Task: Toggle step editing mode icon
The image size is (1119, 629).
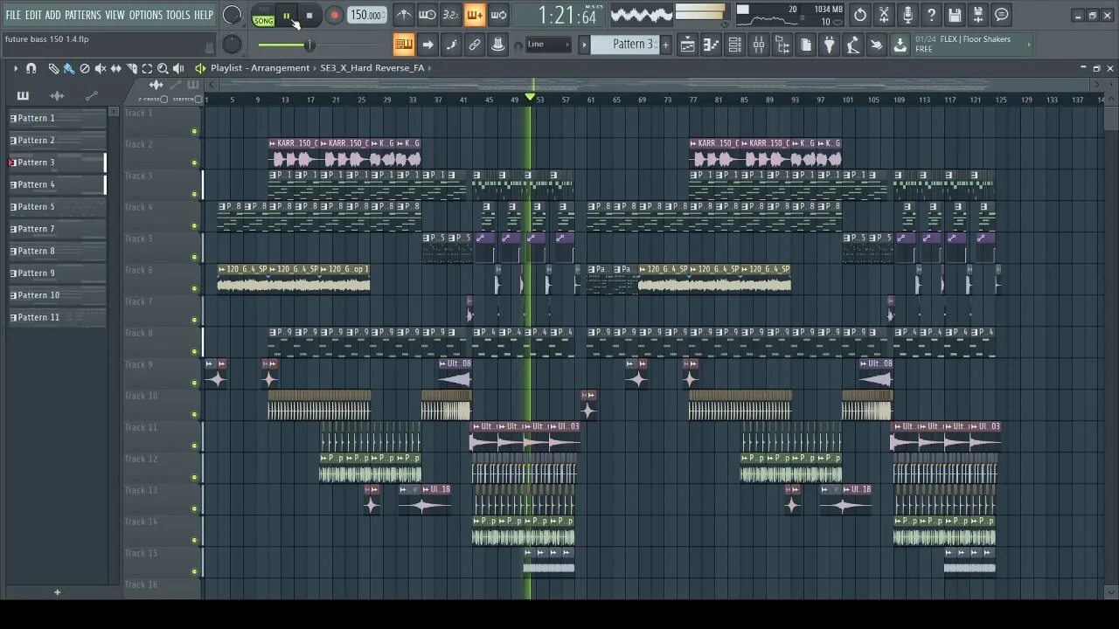Action: pyautogui.click(x=451, y=44)
